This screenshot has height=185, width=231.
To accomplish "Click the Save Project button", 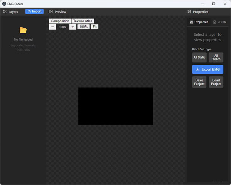I will click(x=199, y=82).
